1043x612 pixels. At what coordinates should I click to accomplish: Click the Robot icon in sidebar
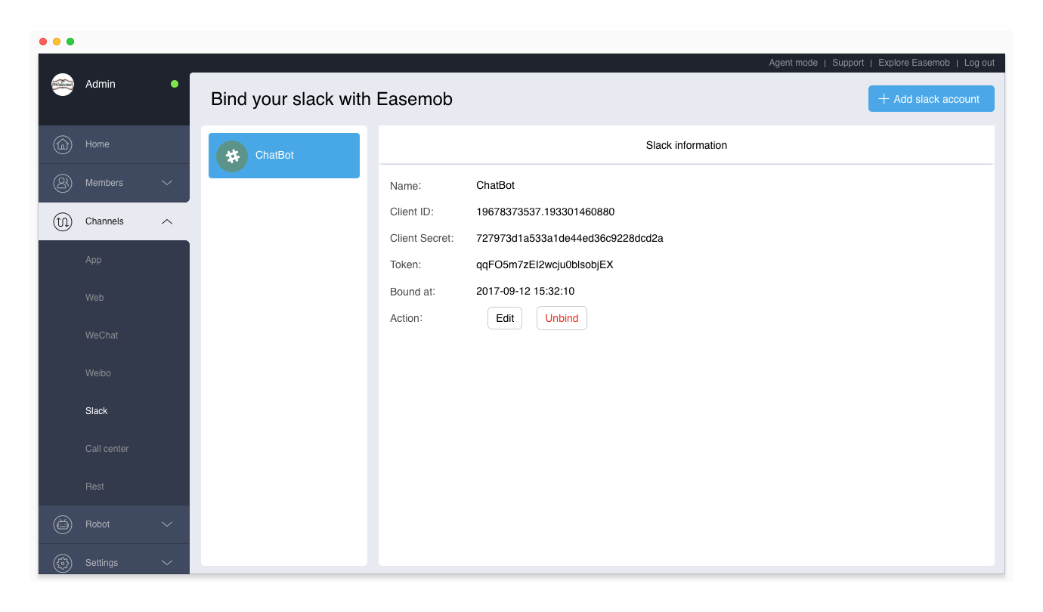(63, 524)
